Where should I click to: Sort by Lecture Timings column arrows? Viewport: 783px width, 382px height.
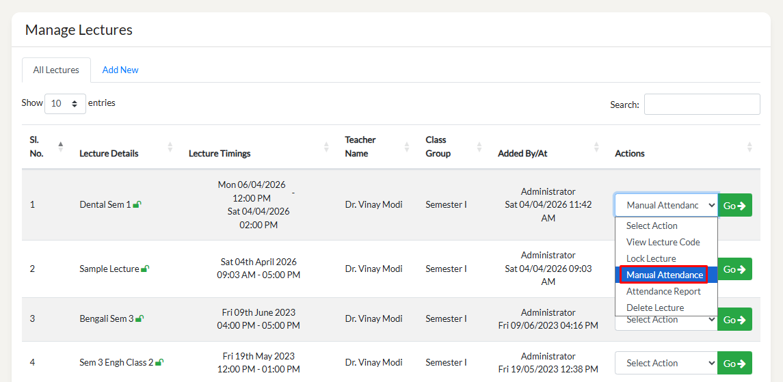(326, 147)
